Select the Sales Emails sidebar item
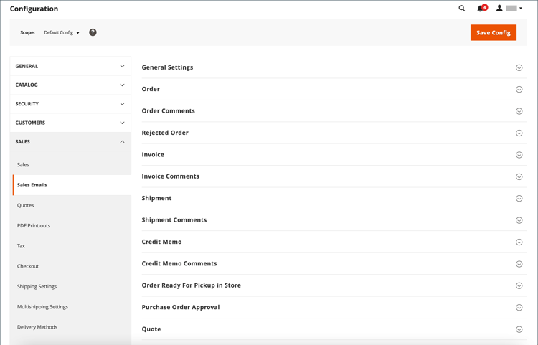Viewport: 538px width, 345px height. pyautogui.click(x=32, y=185)
